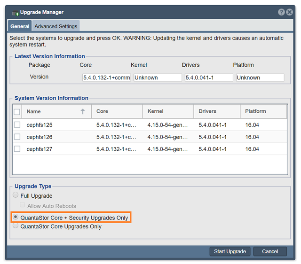Click cephfs127 drivers version cell
The width and height of the screenshot is (301, 264).
[213, 149]
